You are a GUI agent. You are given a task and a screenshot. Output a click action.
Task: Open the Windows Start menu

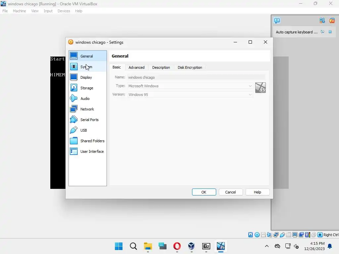[119, 246]
